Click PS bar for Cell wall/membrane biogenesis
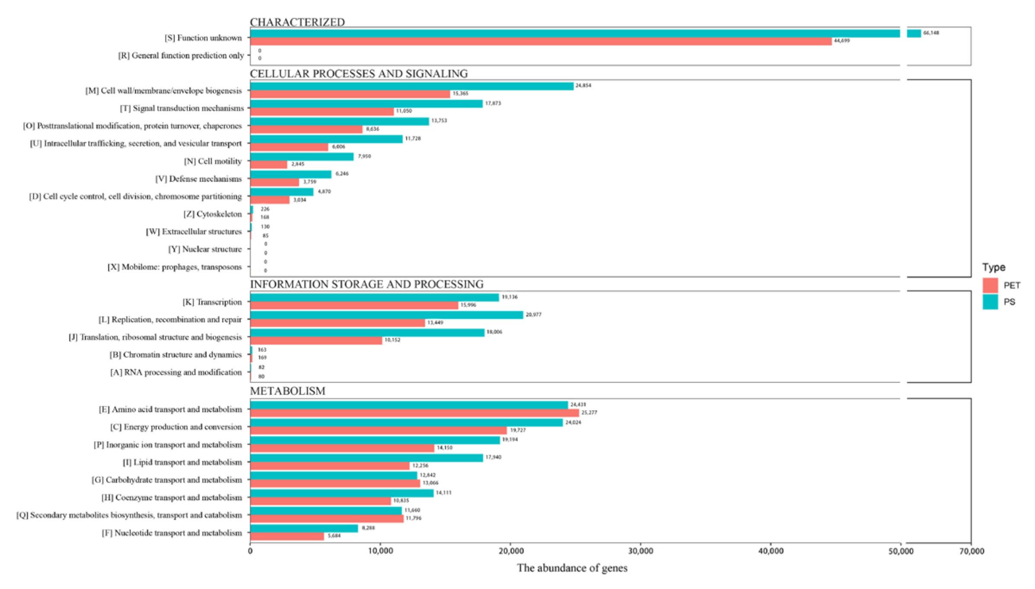 coord(411,86)
